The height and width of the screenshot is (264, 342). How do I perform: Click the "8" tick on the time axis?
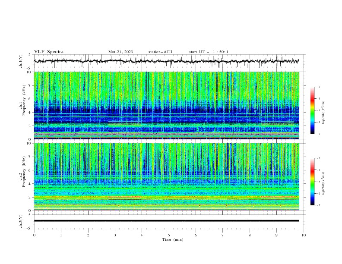coord(250,235)
